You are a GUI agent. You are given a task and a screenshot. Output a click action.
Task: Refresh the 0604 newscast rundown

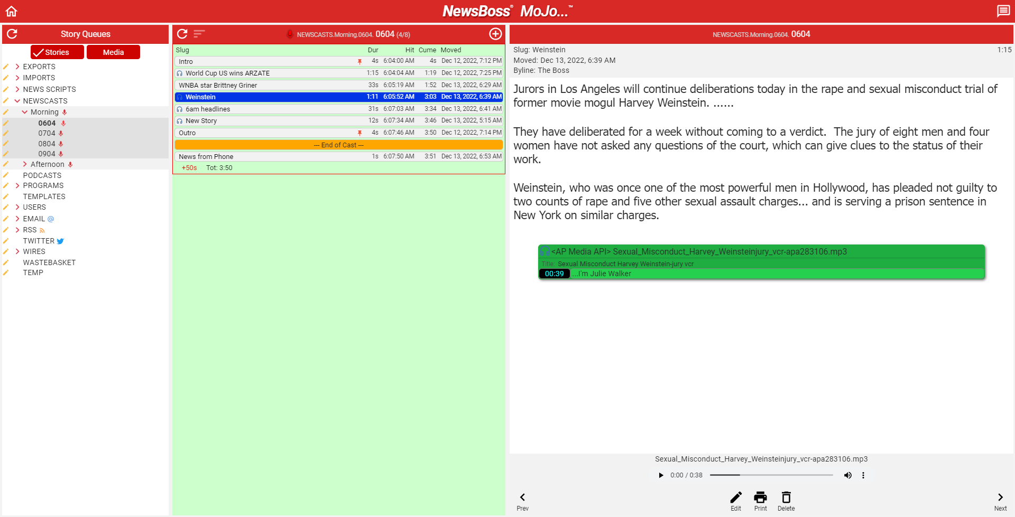pos(182,34)
